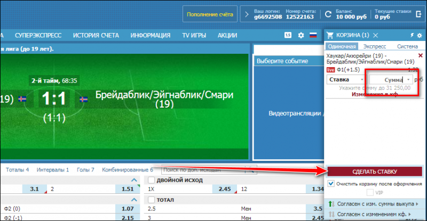This screenshot has width=427, height=221.
Task: Open language selector Russian flag
Action: tap(313, 35)
